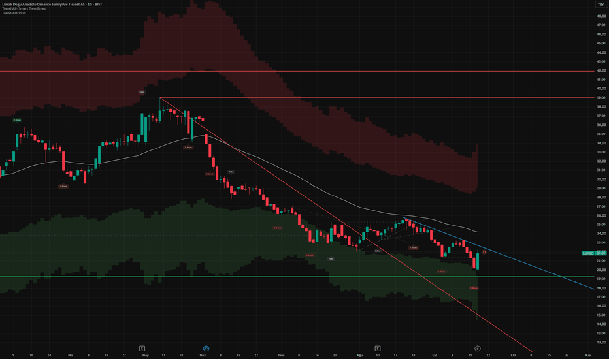Click the 'Kas' label on the time axis
Image resolution: width=609 pixels, height=359 pixels.
click(x=588, y=355)
